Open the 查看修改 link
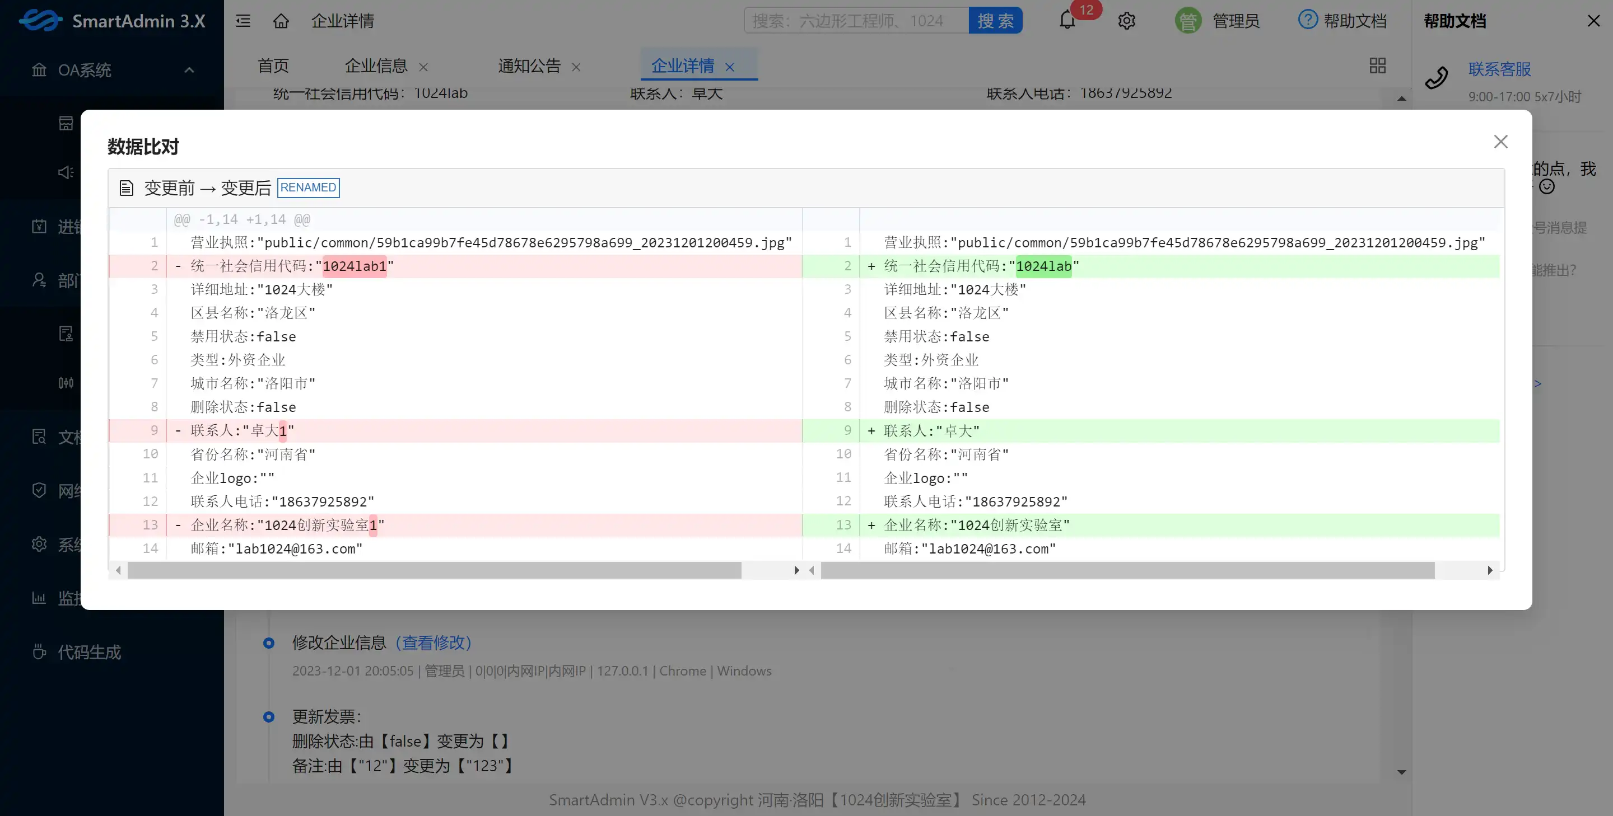 click(433, 642)
